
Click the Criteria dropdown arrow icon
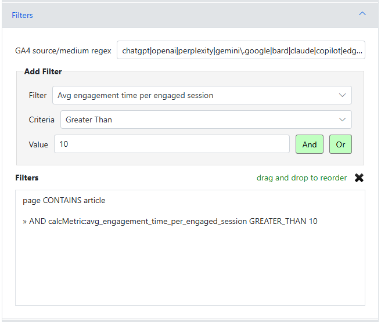coord(342,120)
